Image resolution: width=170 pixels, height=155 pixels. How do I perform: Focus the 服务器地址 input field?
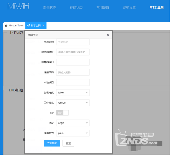[73, 52]
